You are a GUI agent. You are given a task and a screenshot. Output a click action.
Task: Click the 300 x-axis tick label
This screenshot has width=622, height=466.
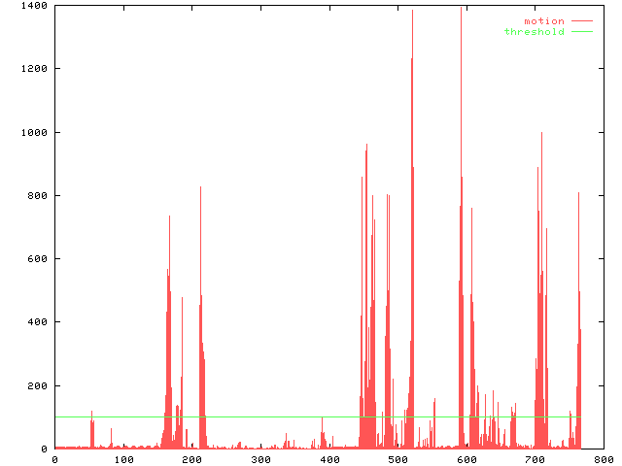260,459
